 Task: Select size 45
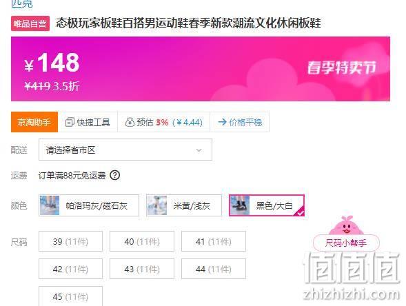(x=71, y=296)
